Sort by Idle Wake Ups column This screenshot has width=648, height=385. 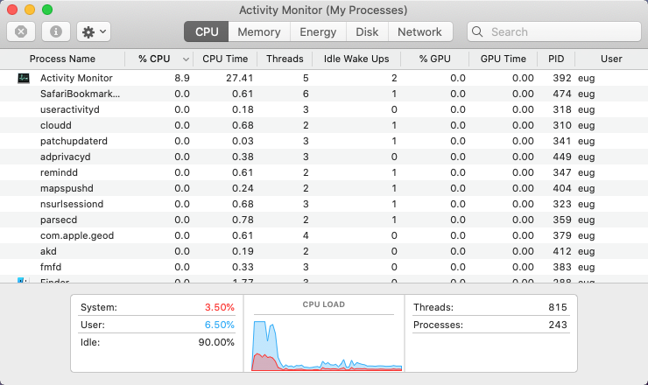[356, 59]
